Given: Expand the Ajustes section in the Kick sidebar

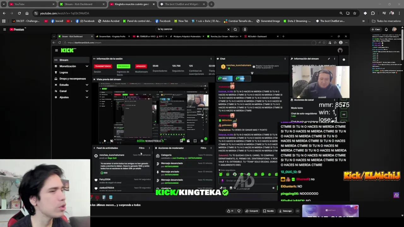Looking at the screenshot, I should [x=87, y=97].
